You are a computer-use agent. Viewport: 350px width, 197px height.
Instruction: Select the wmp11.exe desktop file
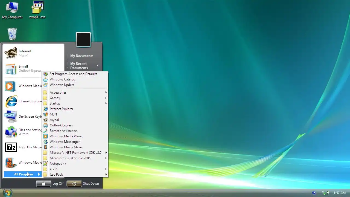coord(37,10)
